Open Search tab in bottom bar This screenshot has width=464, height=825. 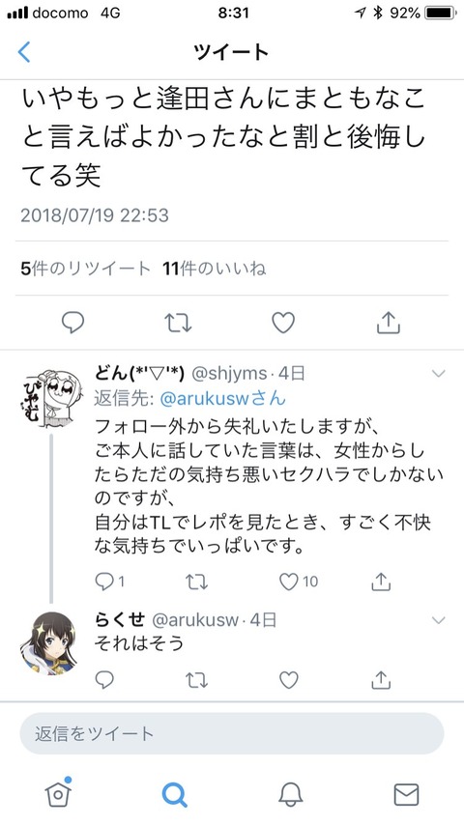(174, 794)
